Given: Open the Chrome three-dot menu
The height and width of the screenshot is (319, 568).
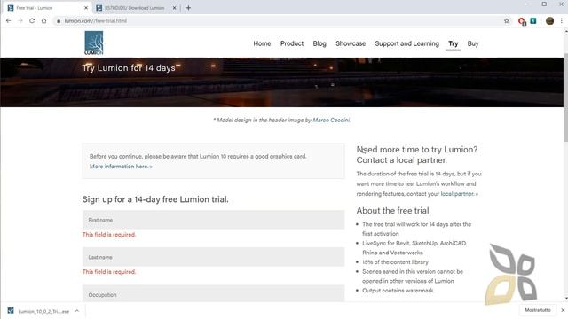Looking at the screenshot, I should 562,21.
